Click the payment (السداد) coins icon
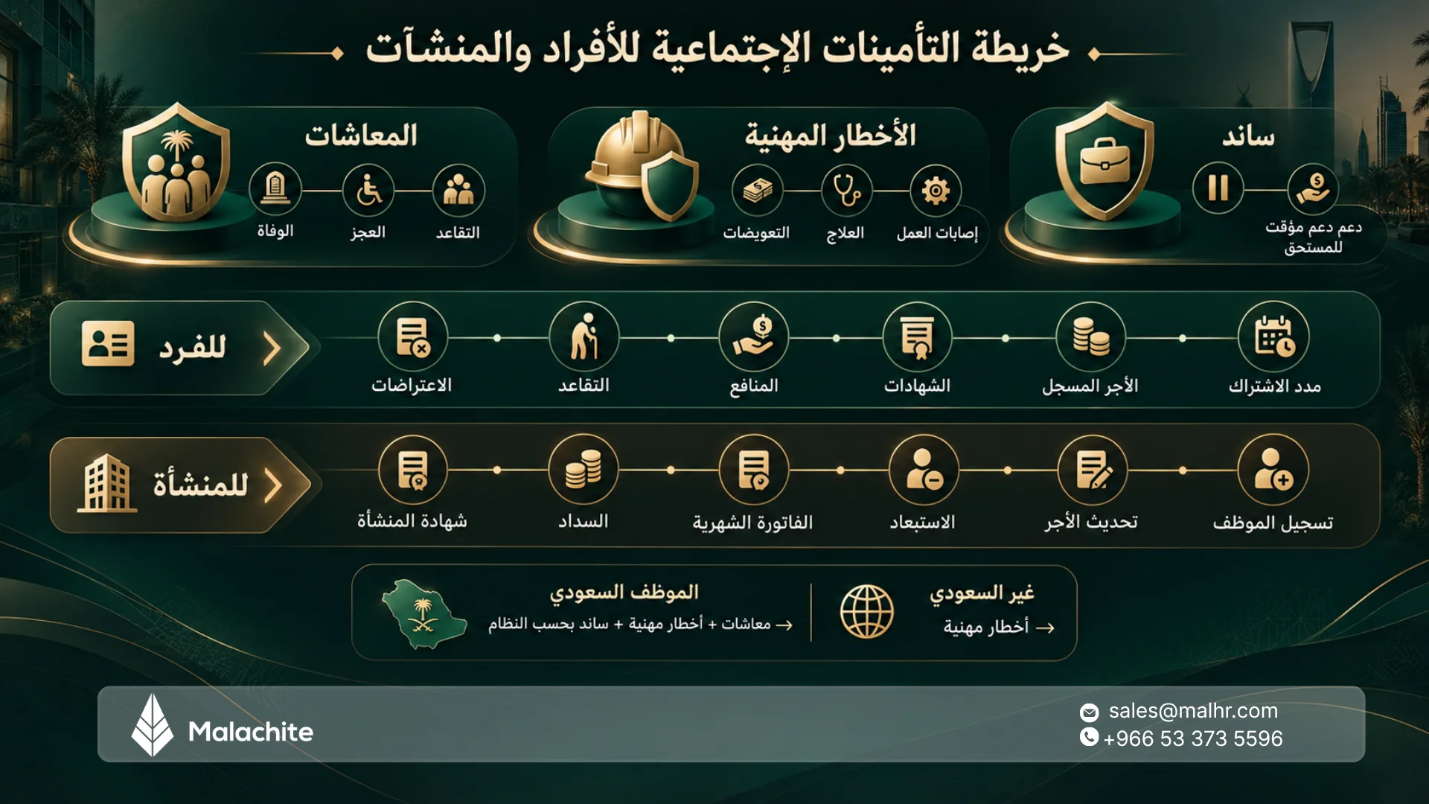1429x804 pixels. coord(584,470)
